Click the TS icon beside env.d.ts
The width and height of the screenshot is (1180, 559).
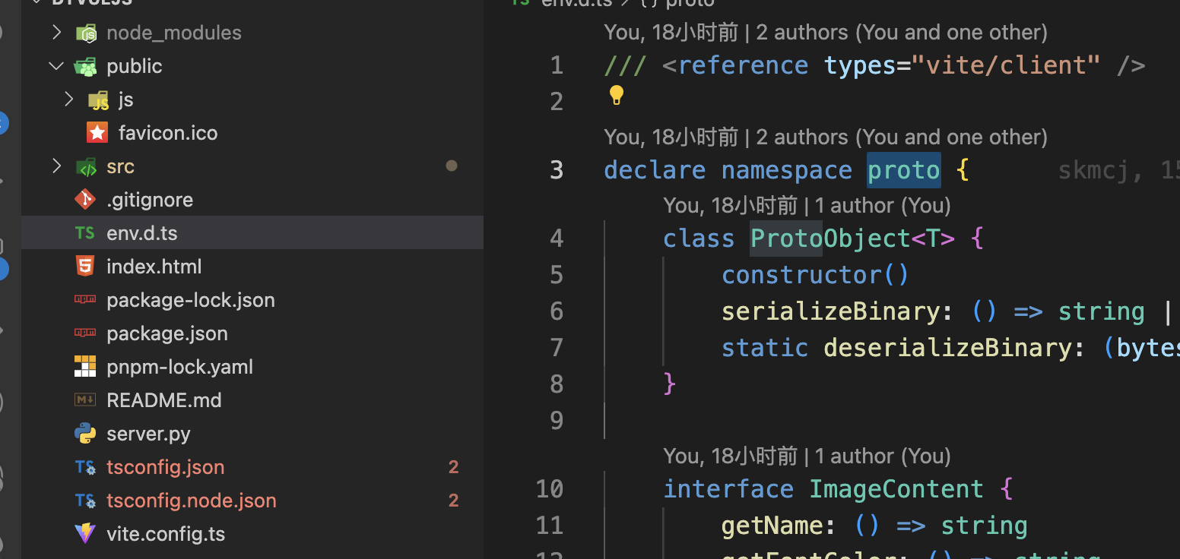coord(84,232)
